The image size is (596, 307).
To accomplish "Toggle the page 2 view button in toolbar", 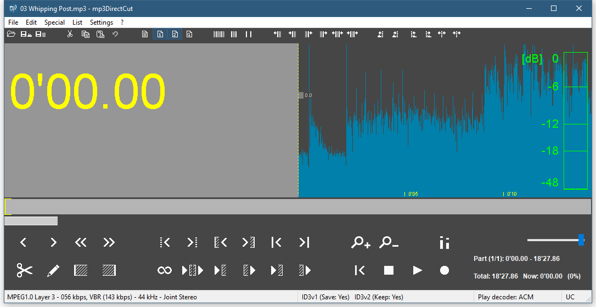I will [x=175, y=35].
